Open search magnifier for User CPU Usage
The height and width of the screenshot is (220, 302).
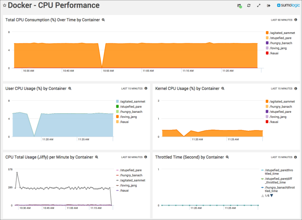(70, 88)
